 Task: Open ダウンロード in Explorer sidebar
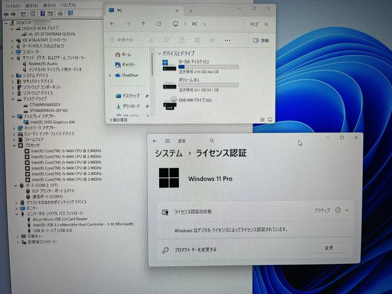(128, 106)
